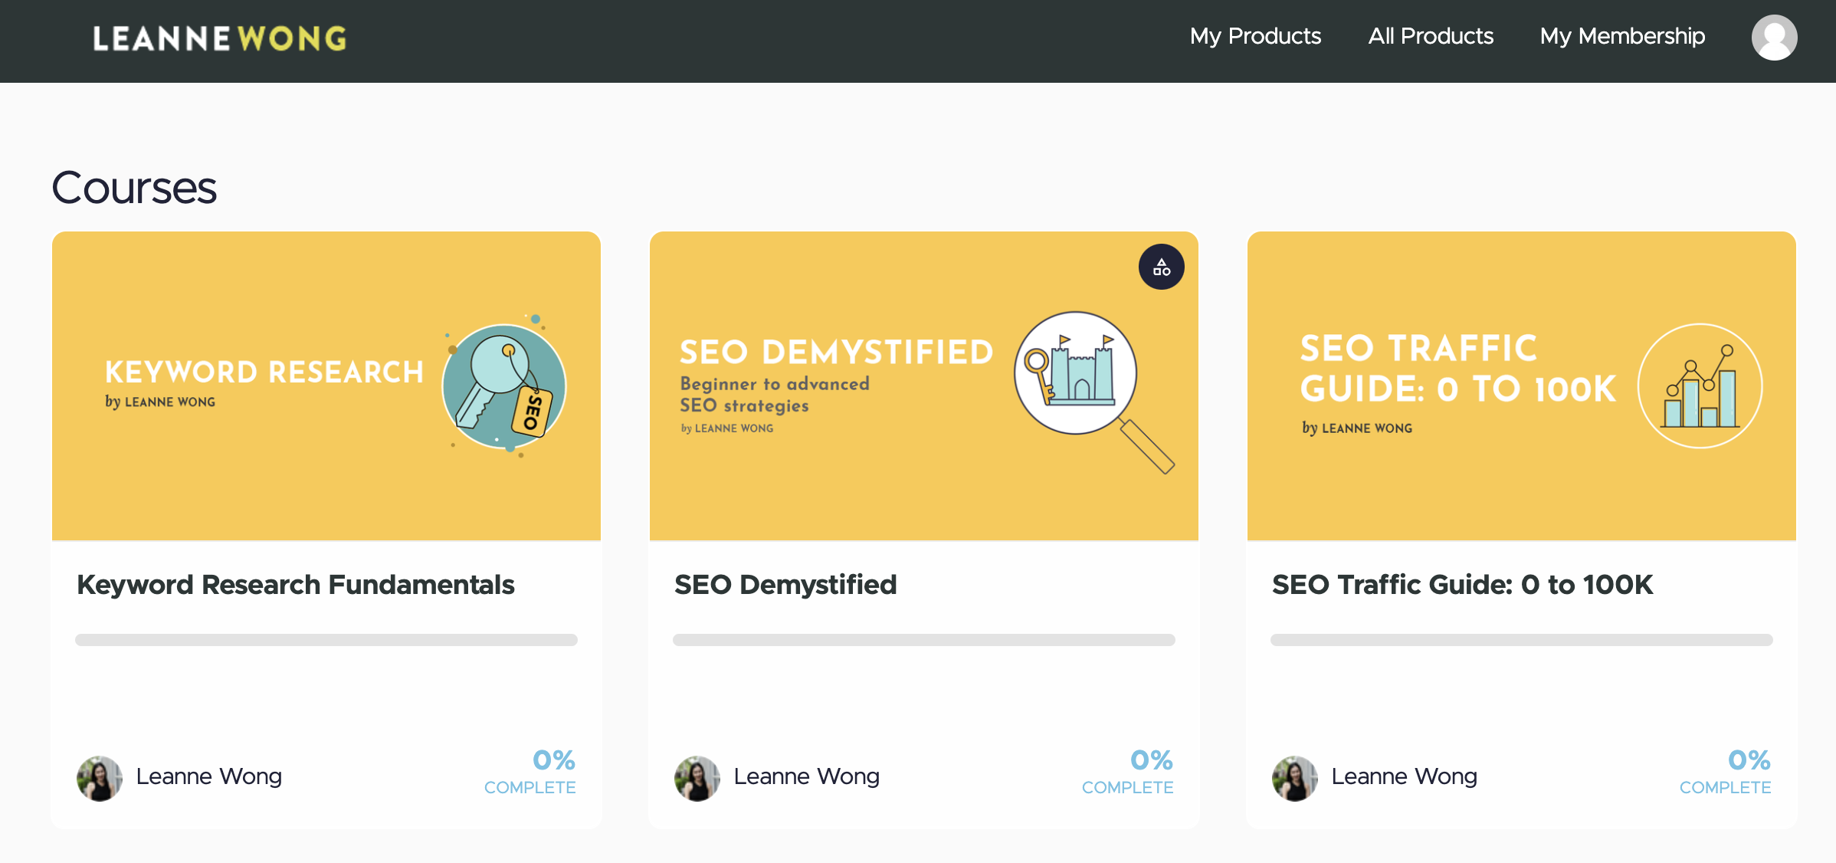Open the SEO Demystified course title

[x=785, y=585]
